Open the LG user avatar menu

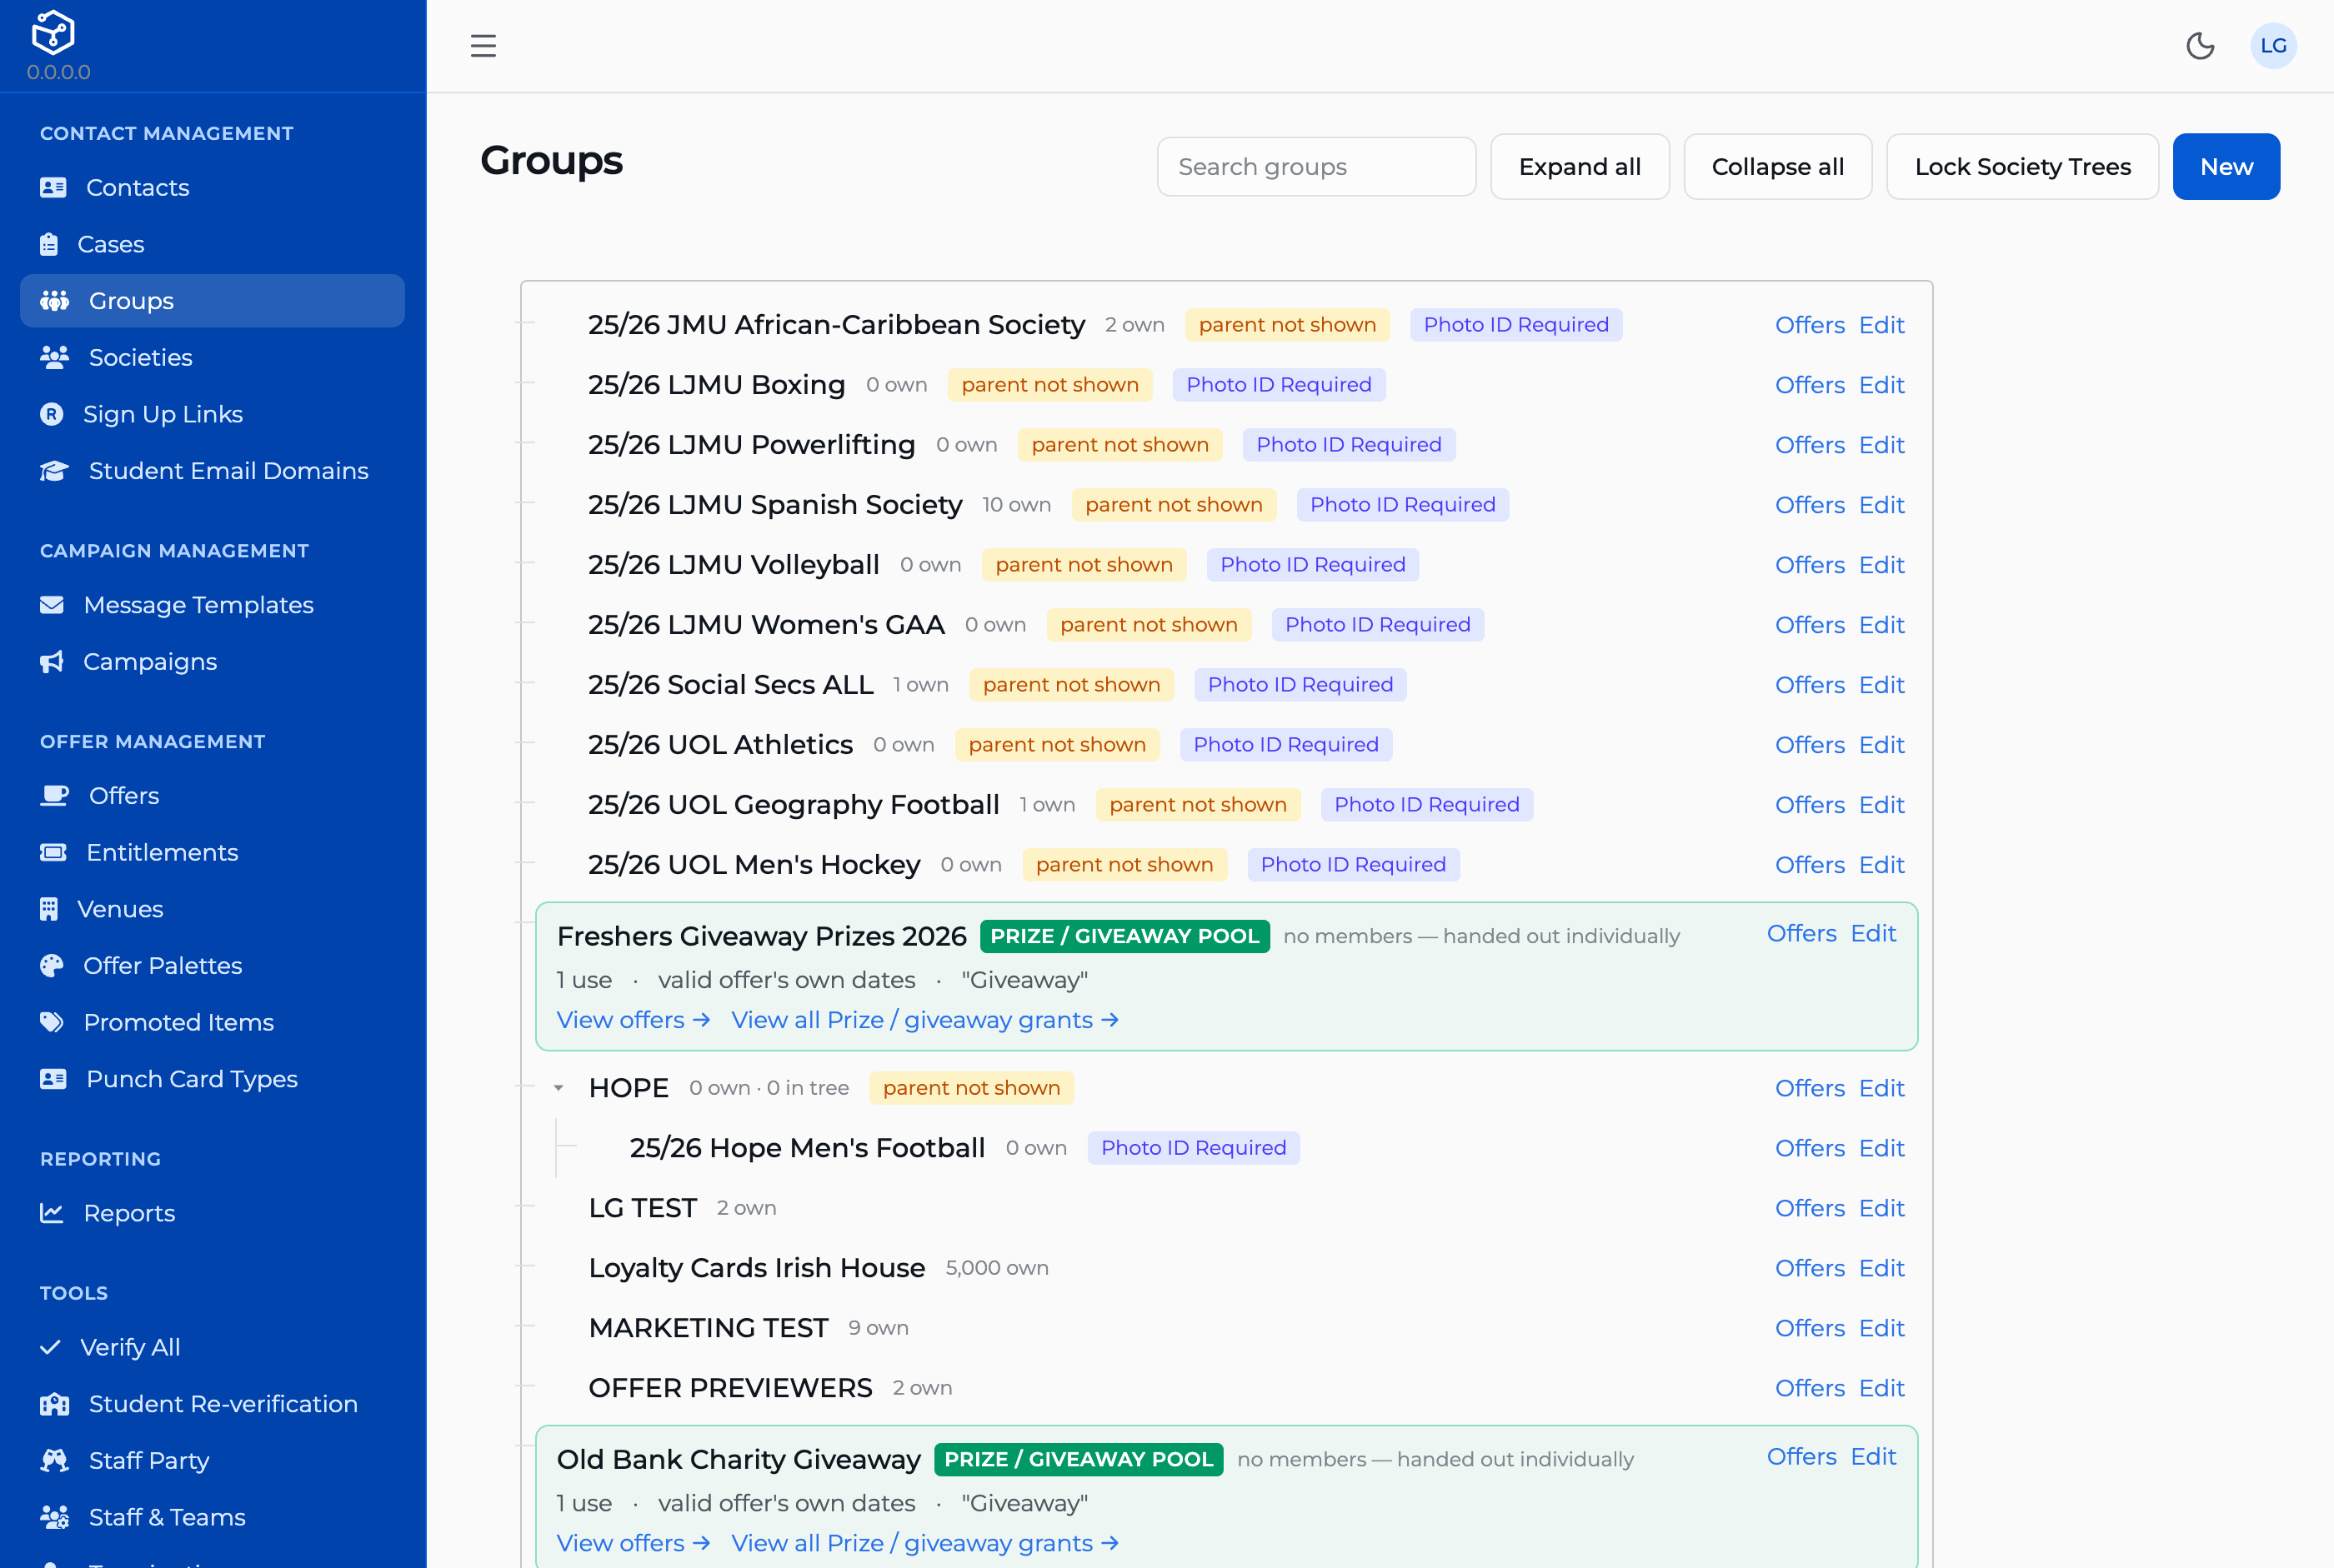(2273, 46)
